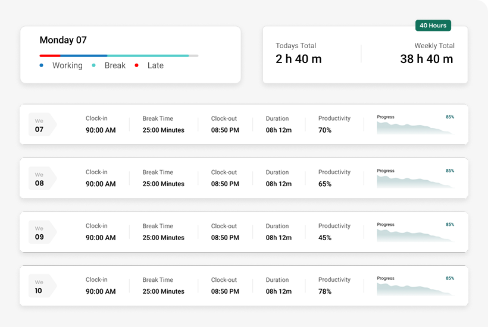Click the Weekly Total 38 h 40 m value
This screenshot has height=327, width=488.
point(426,59)
